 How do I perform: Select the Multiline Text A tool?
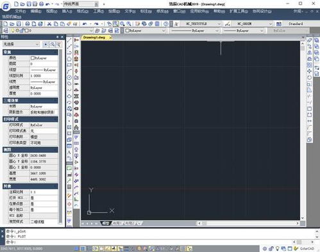[x=69, y=152]
